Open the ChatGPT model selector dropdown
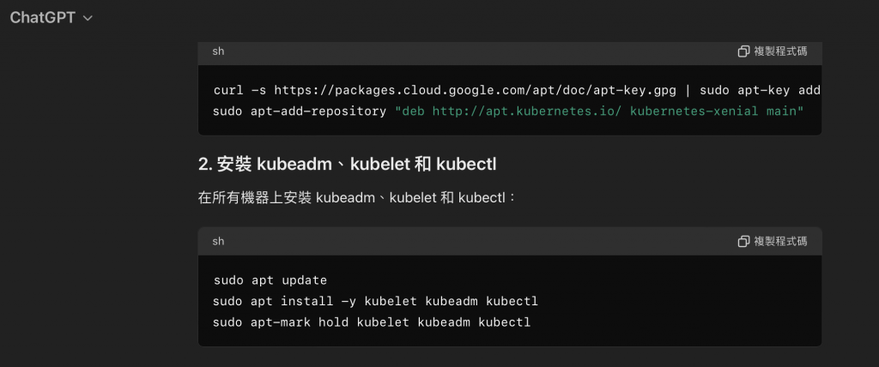 click(41, 17)
